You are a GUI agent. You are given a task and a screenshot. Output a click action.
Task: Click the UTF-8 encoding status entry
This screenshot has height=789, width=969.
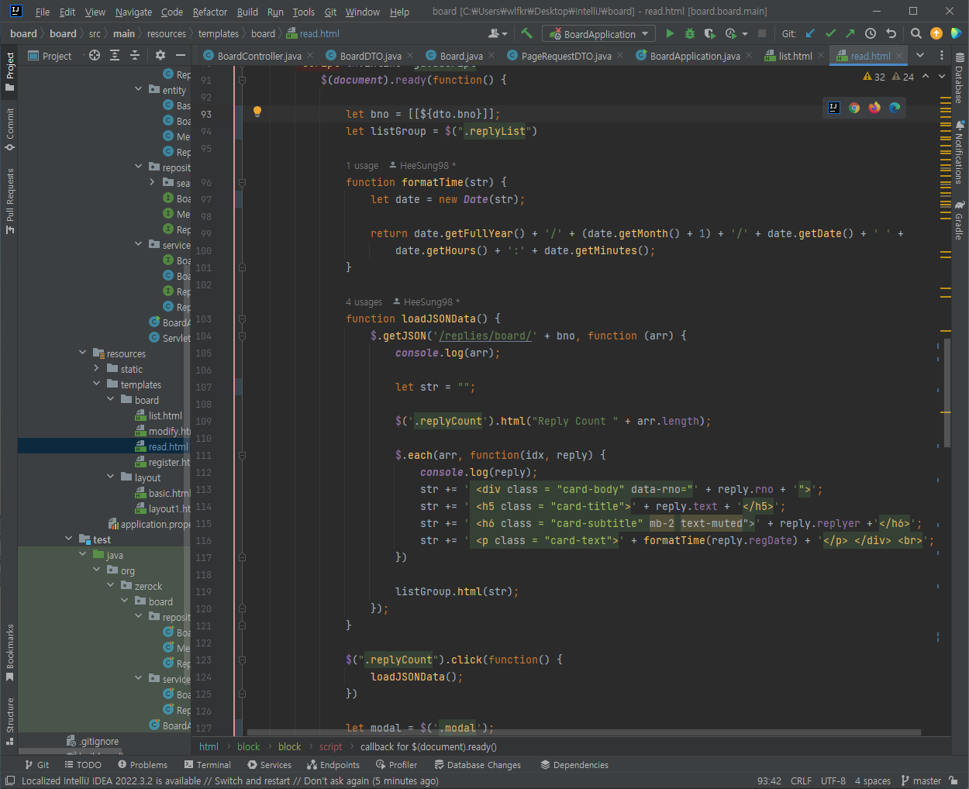click(x=833, y=780)
